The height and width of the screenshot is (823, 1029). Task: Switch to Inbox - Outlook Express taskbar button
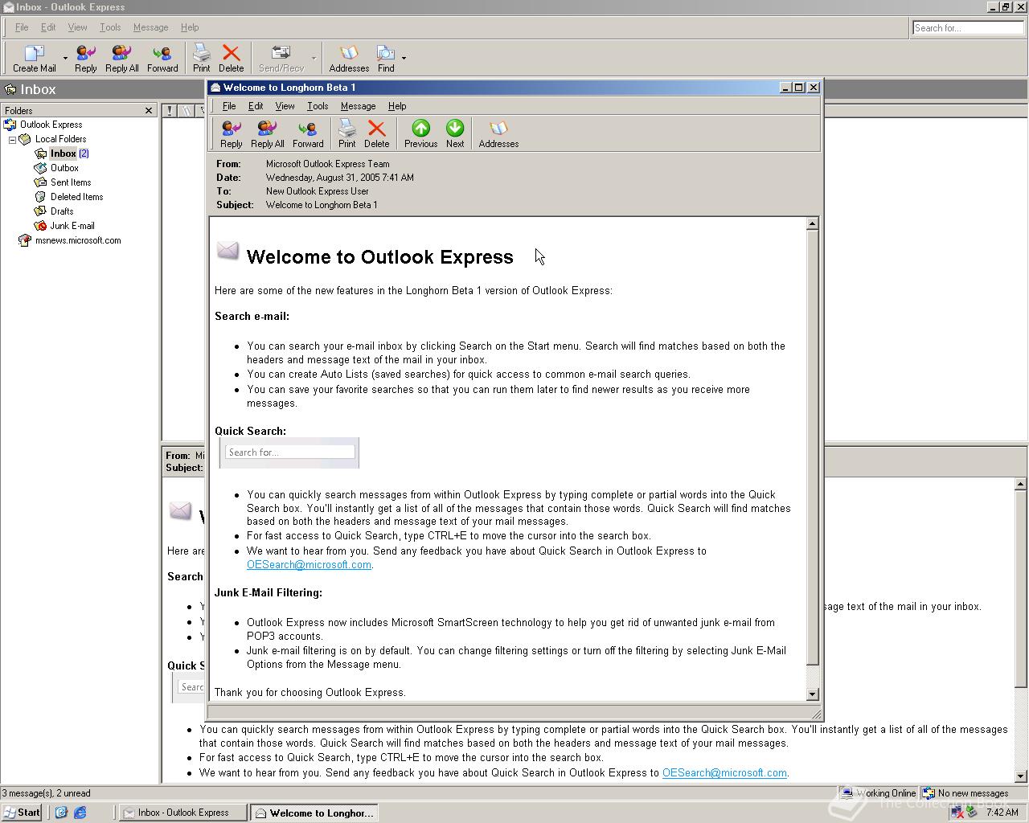182,813
